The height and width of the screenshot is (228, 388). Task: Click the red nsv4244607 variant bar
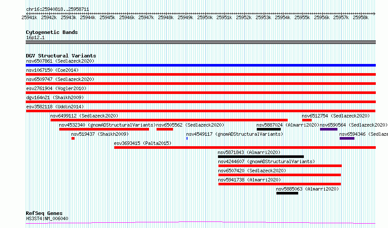tap(280, 166)
